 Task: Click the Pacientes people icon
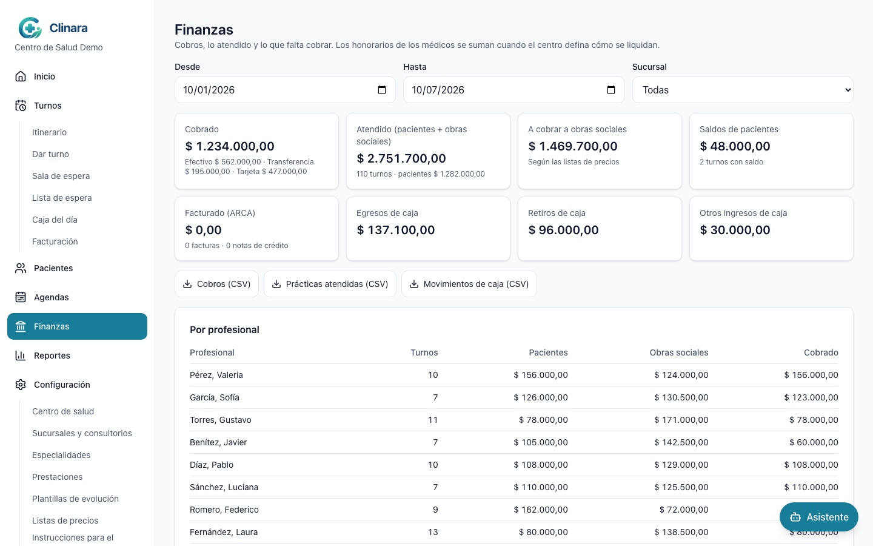tap(21, 268)
